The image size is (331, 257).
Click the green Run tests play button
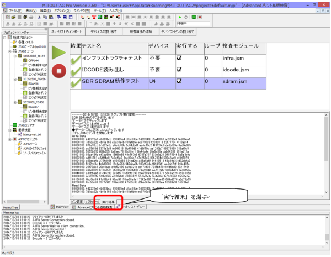59,54
